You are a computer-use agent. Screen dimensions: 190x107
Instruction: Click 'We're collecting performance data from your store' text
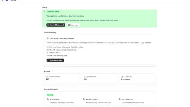[65, 16]
